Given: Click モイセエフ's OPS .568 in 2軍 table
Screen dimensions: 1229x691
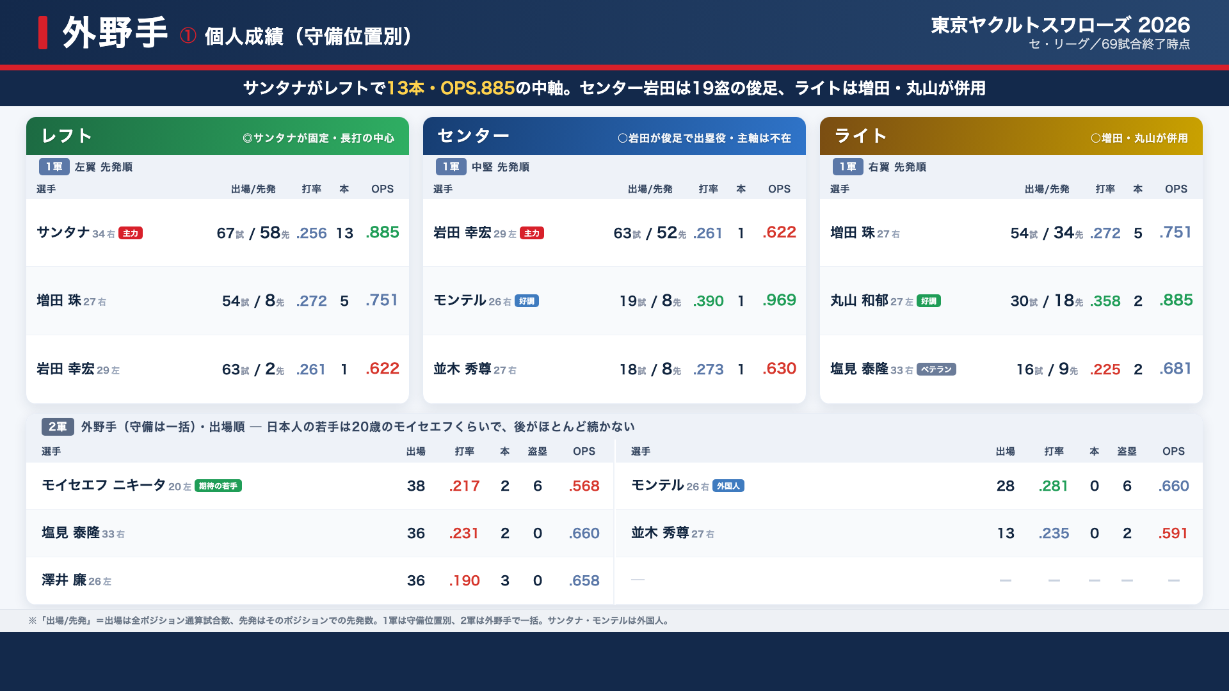Looking at the screenshot, I should tap(584, 486).
